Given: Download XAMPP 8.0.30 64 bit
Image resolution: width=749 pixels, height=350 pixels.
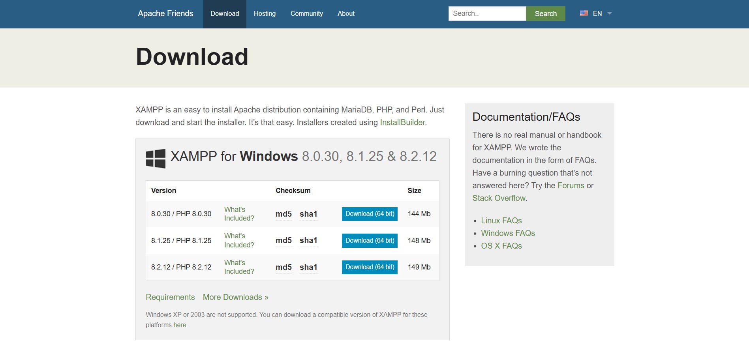Looking at the screenshot, I should coord(370,214).
